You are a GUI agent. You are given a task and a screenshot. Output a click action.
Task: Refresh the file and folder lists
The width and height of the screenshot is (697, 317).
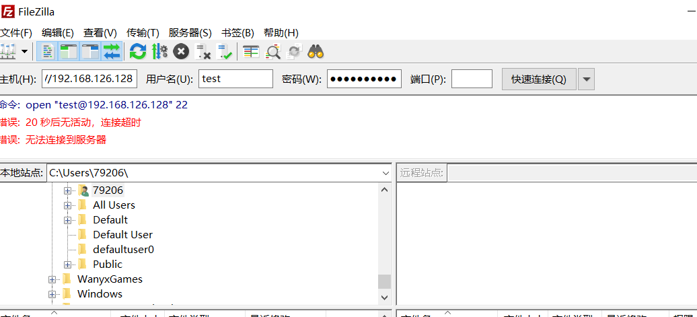(138, 52)
